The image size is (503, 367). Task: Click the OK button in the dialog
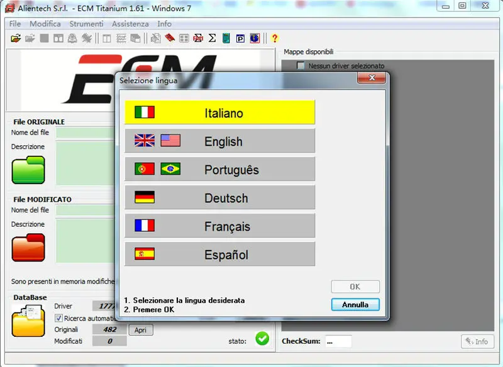click(355, 287)
